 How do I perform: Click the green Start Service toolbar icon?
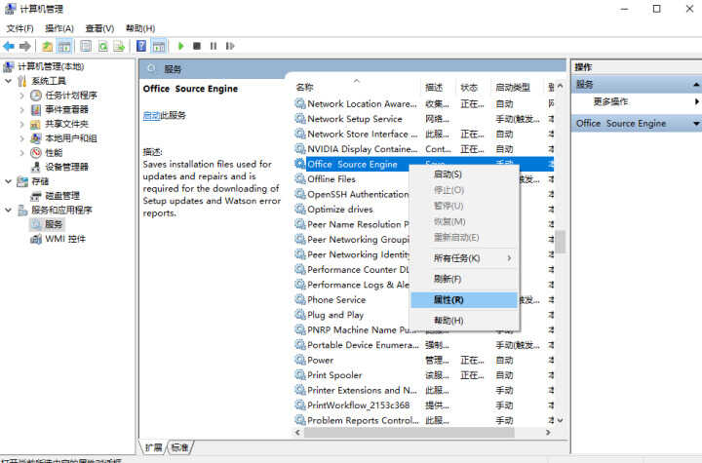[180, 46]
